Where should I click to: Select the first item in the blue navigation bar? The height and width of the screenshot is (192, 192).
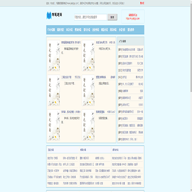(51, 30)
